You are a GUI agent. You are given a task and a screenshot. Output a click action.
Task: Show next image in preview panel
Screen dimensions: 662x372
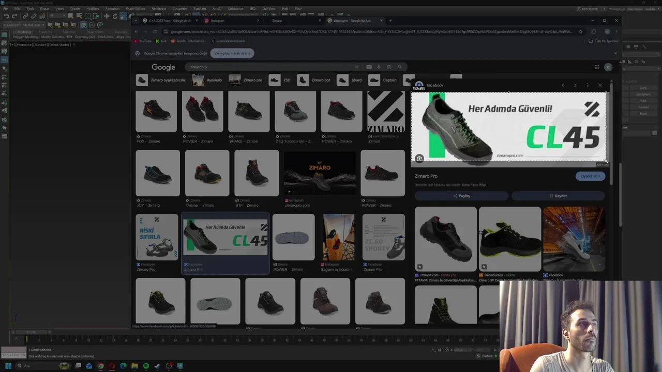pos(575,85)
